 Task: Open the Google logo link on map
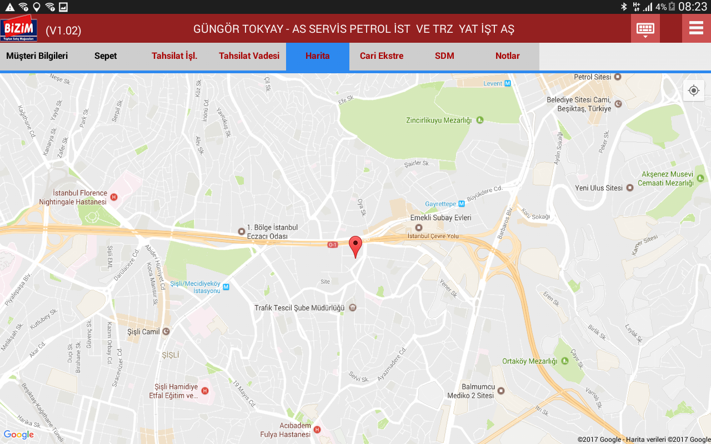[19, 435]
